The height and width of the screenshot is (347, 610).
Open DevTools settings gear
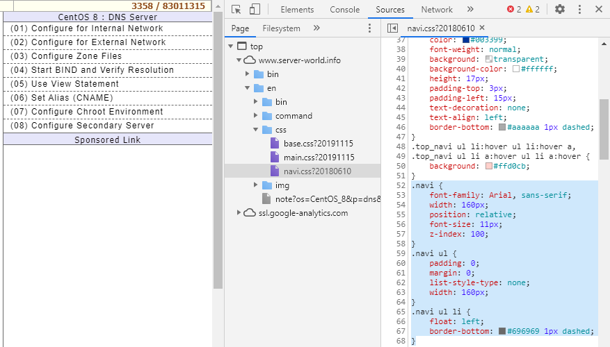point(560,10)
